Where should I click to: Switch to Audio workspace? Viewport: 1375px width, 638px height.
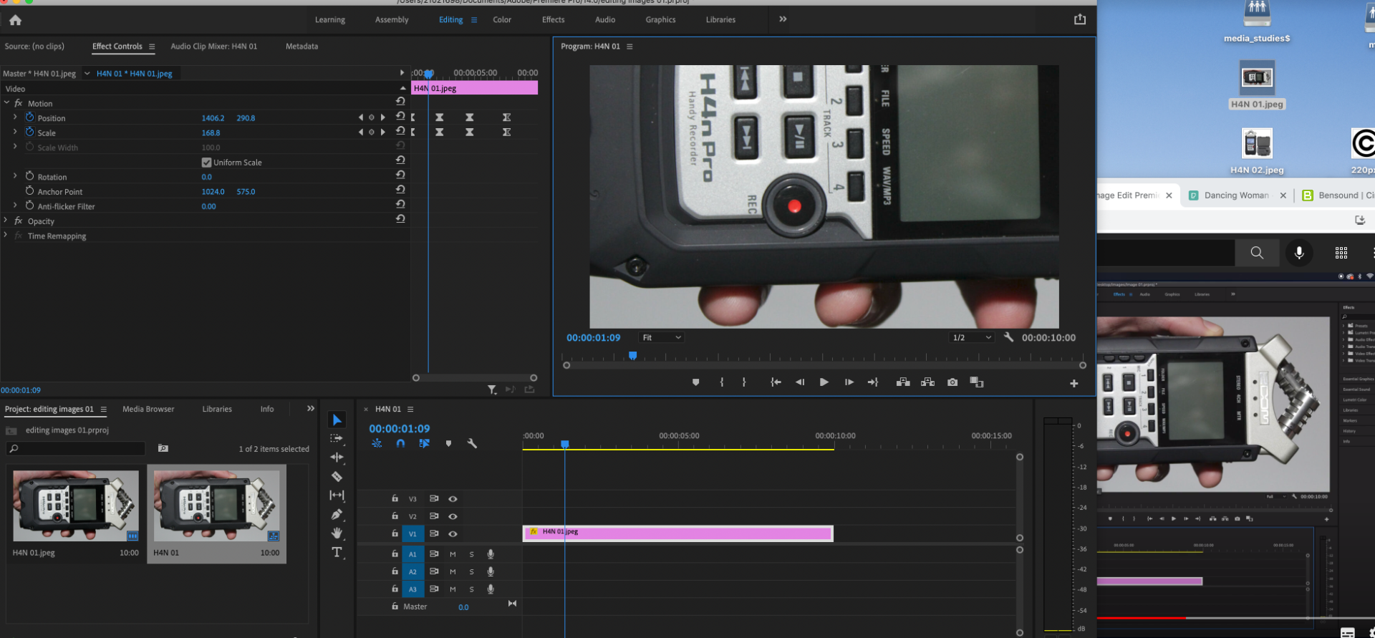pyautogui.click(x=605, y=20)
